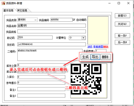Select the 基本信息 tab

pos(8,10)
